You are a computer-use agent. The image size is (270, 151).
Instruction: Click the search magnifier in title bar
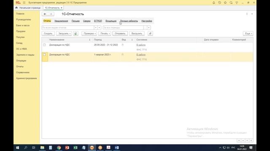coord(231,3)
